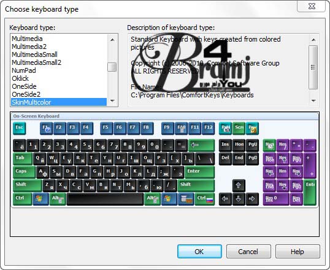Click the Caps lock key
This screenshot has height=270, width=330.
click(25, 172)
